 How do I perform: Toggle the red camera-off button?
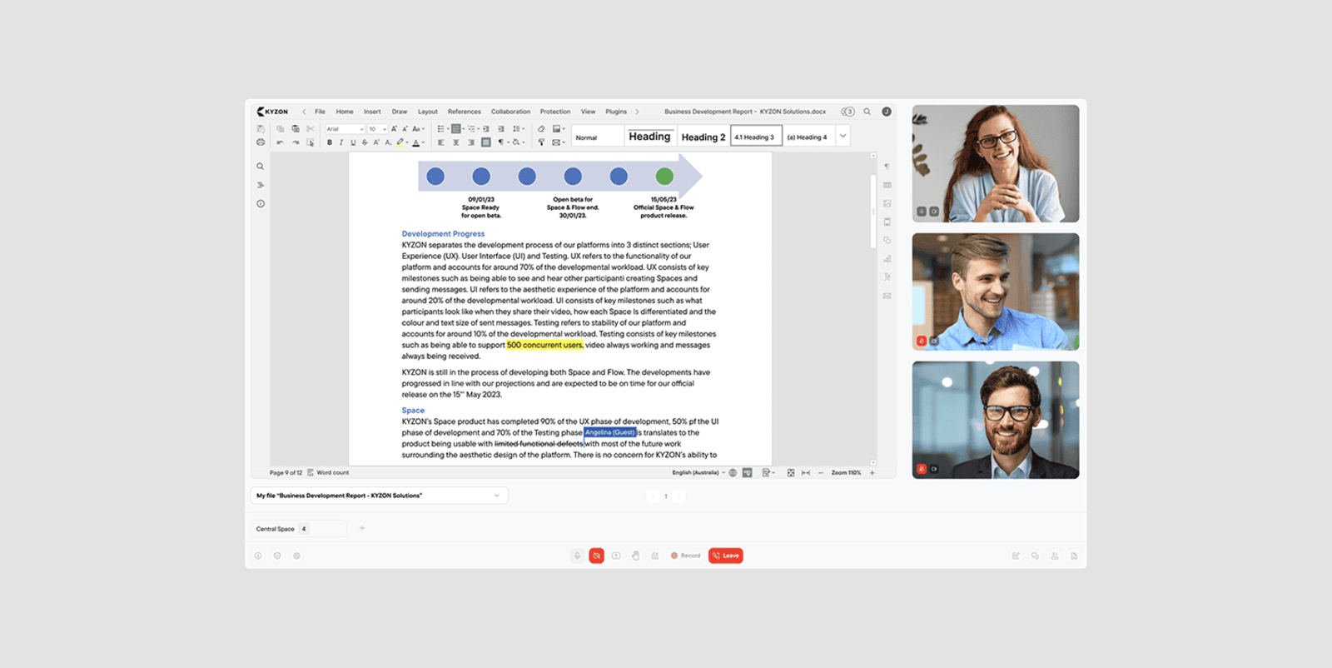(x=596, y=556)
